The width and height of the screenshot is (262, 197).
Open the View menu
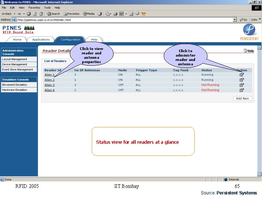(x=21, y=8)
